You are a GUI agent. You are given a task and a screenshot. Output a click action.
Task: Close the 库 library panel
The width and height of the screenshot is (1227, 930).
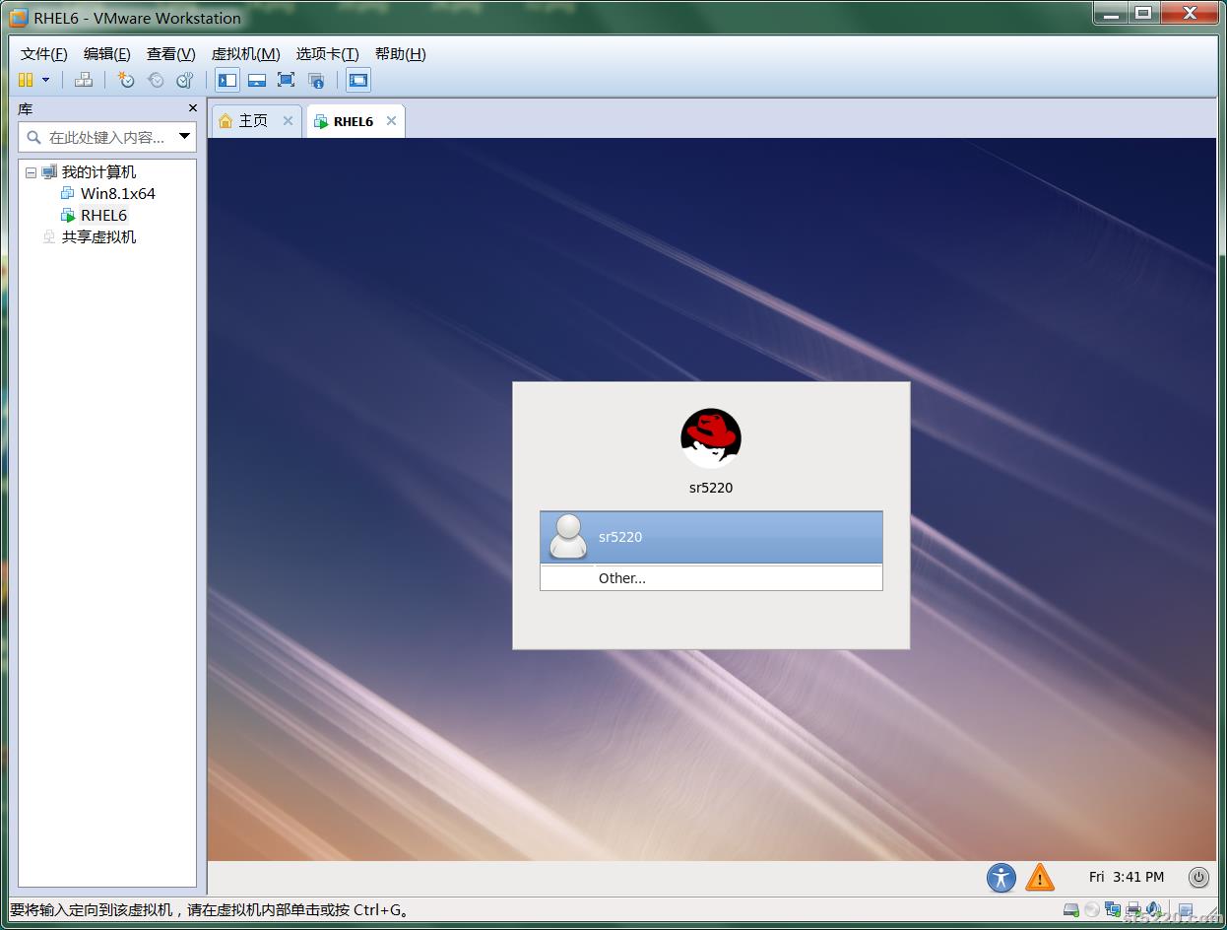tap(192, 108)
